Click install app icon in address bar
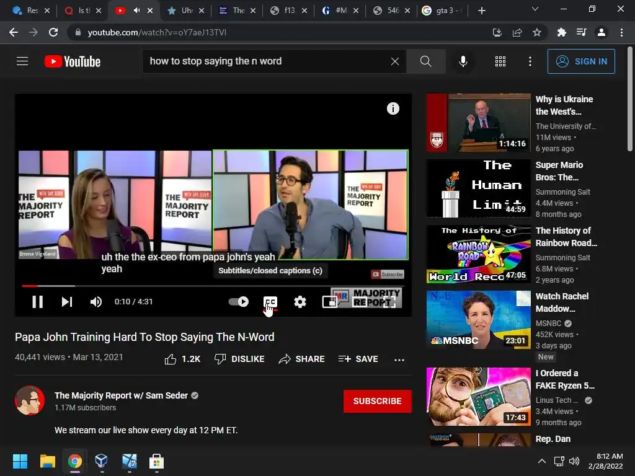Viewport: 635px width, 476px height. 497,32
